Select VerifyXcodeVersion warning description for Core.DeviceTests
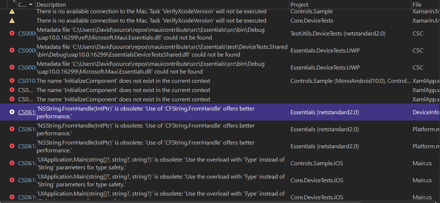Image resolution: width=440 pixels, height=203 pixels. [x=151, y=20]
